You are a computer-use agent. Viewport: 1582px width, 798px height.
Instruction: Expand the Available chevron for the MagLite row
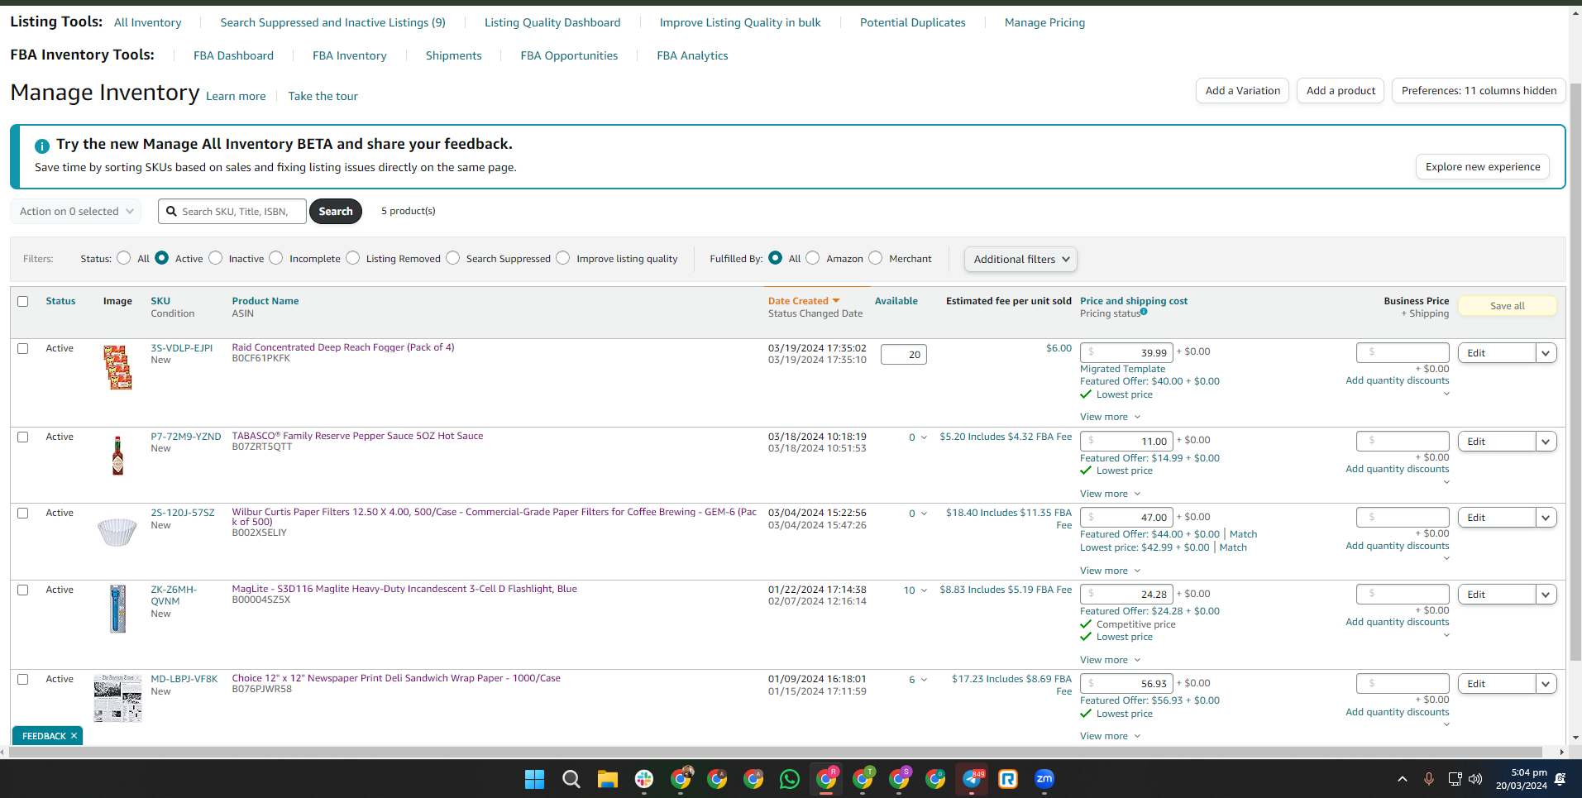(924, 590)
